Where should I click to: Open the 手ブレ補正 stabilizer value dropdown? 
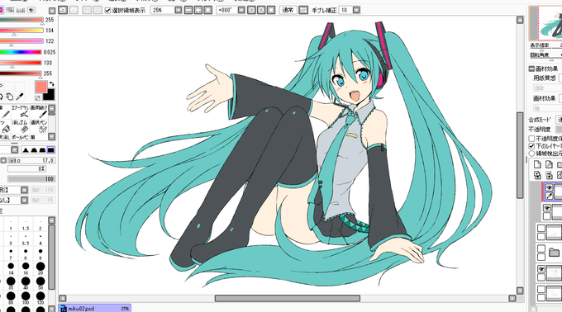(x=356, y=10)
